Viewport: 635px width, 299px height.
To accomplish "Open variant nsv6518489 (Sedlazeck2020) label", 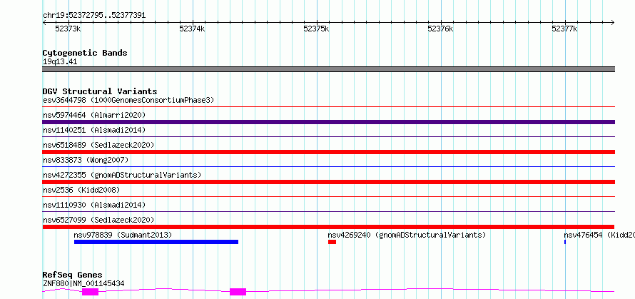I will tap(98, 145).
